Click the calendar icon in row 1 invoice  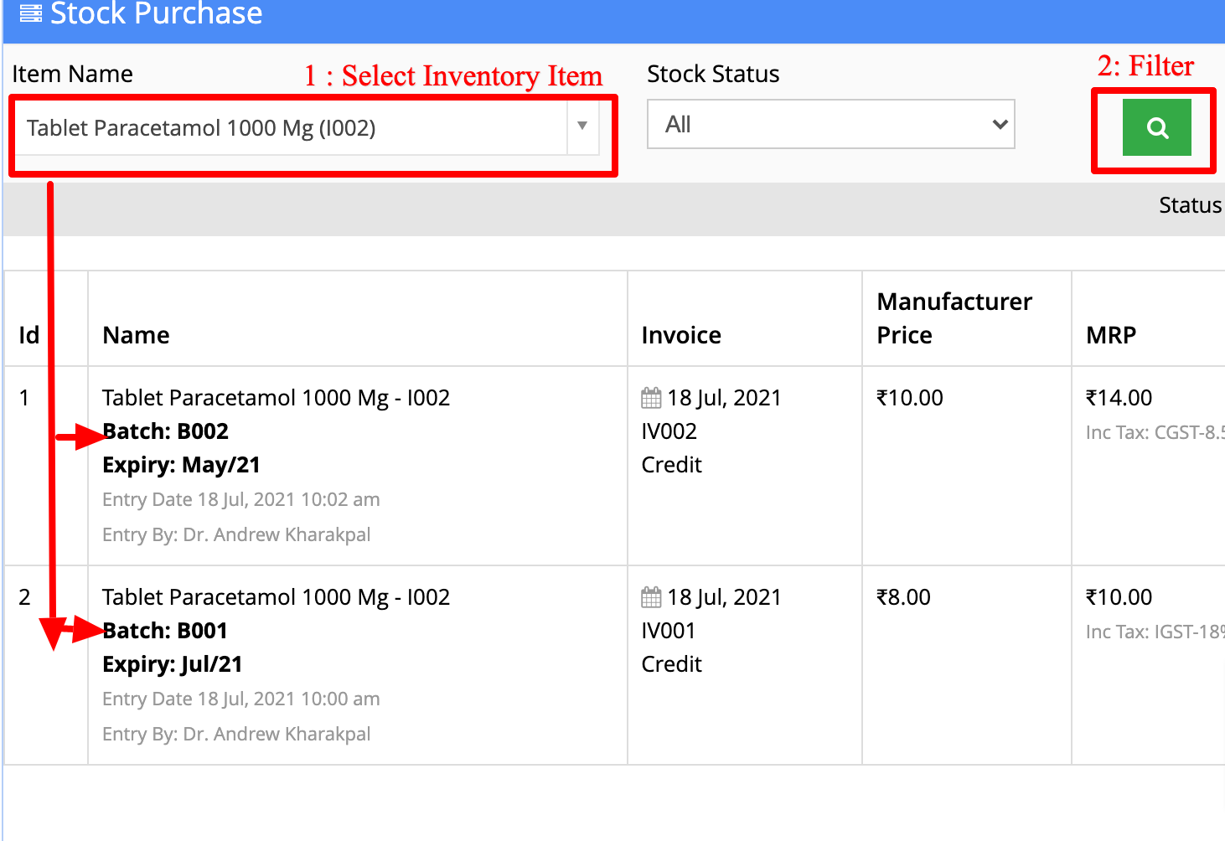(x=651, y=398)
